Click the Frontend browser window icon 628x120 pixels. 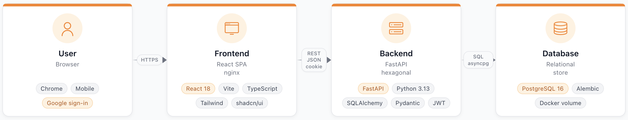pos(232,29)
